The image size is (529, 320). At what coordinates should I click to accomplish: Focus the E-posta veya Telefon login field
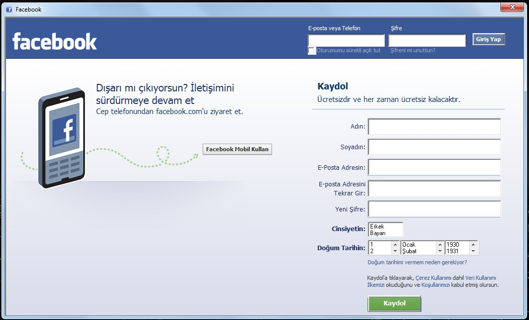346,41
